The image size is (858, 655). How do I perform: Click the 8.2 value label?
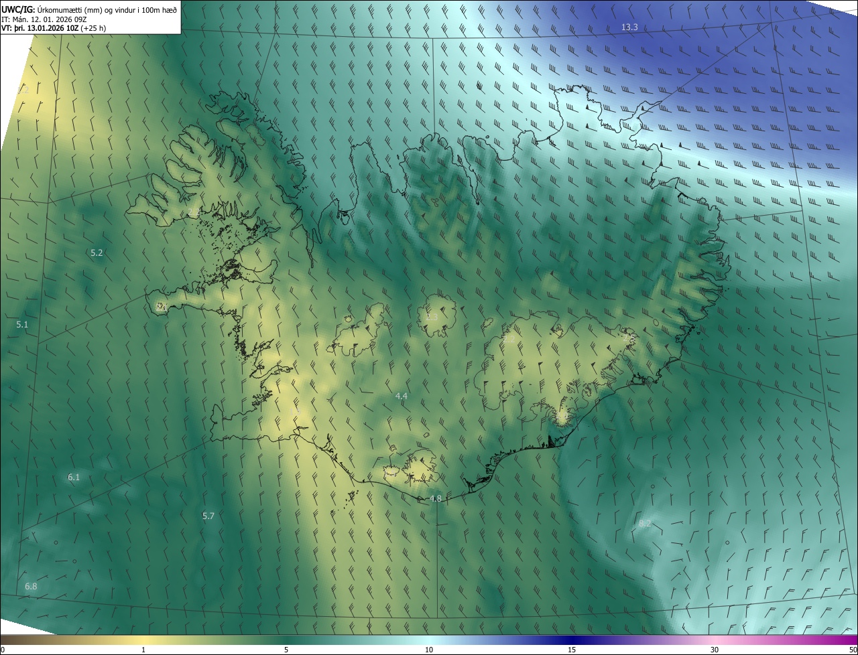pyautogui.click(x=644, y=523)
